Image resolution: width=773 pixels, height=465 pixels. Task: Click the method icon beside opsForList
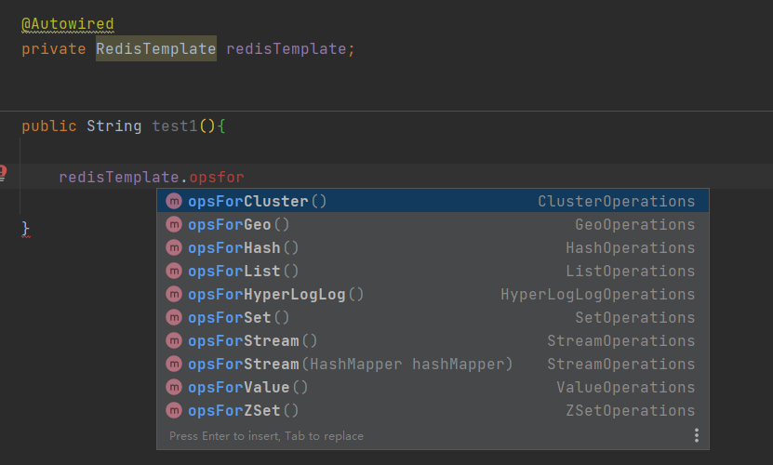[x=174, y=271]
